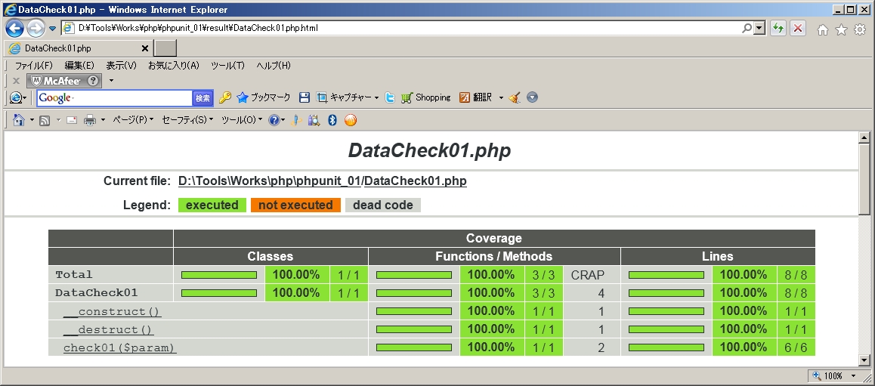
Task: Click the green executed legend swatch
Action: tap(212, 205)
